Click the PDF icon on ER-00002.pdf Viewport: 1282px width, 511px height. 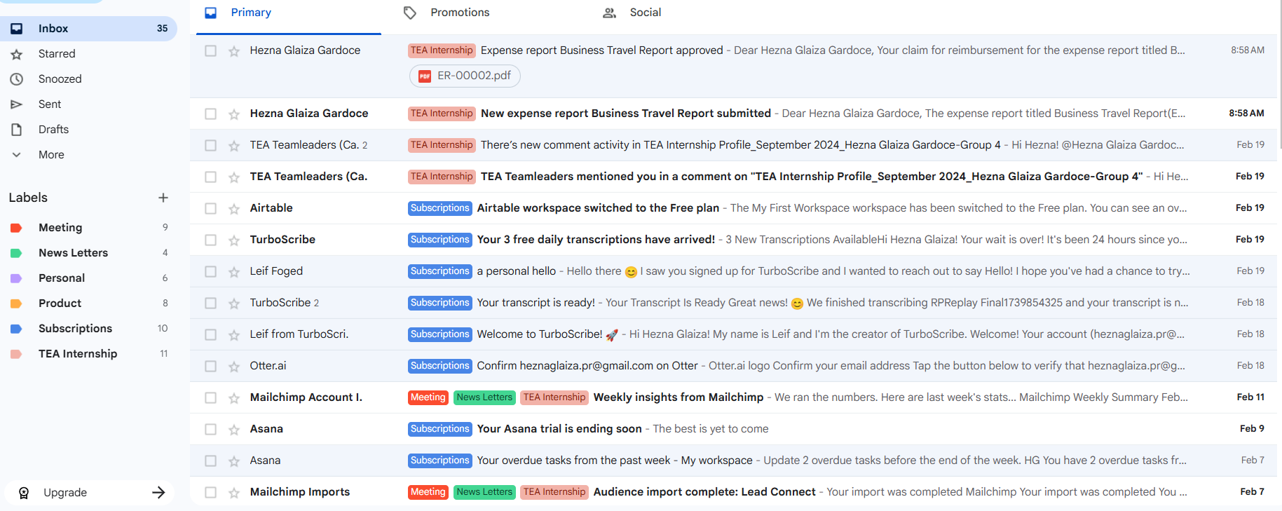click(425, 76)
